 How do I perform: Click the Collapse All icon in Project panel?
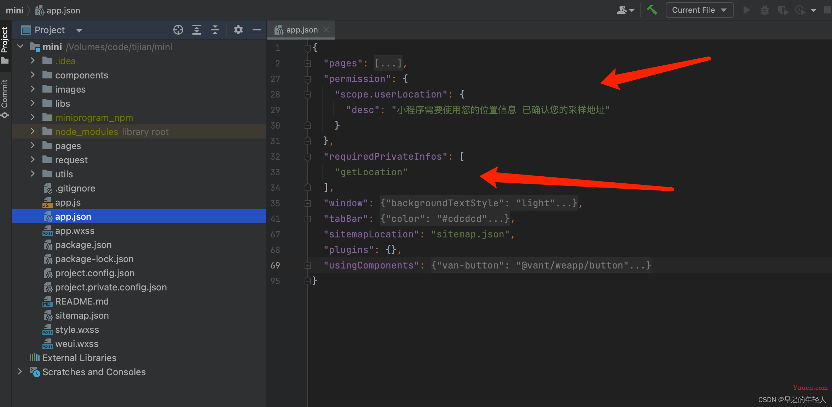tap(215, 30)
